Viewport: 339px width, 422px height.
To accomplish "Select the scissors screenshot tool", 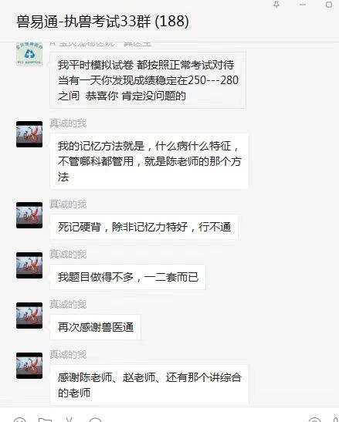I will [69, 420].
